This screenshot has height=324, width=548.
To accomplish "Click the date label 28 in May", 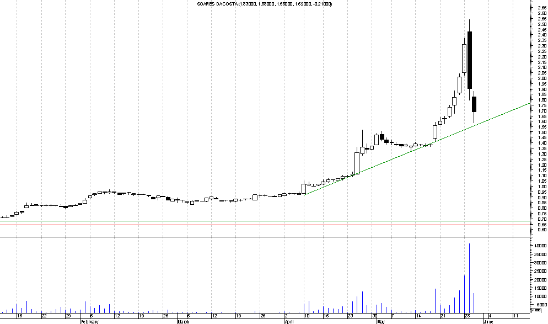I will click(x=467, y=316).
